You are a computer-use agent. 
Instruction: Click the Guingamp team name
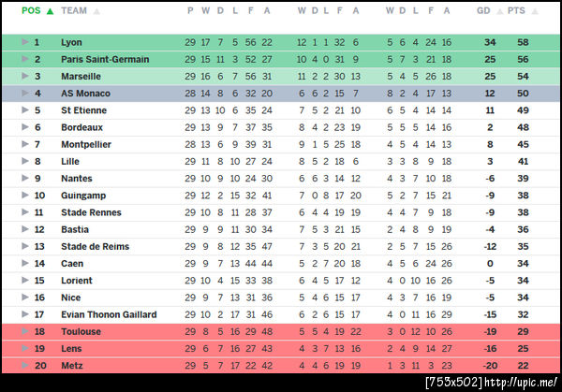(81, 196)
